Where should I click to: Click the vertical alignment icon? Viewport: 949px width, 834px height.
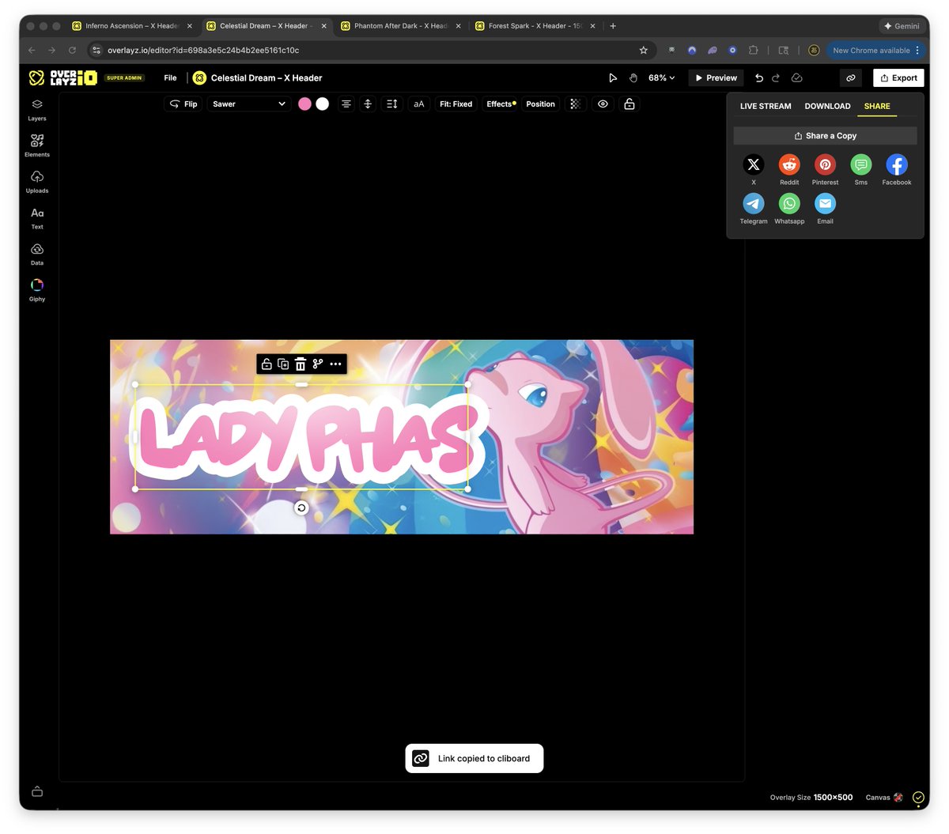coord(368,104)
